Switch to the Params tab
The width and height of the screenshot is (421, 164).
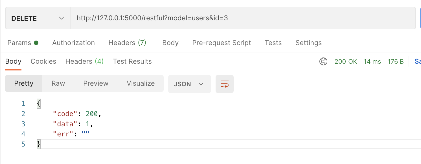point(23,43)
